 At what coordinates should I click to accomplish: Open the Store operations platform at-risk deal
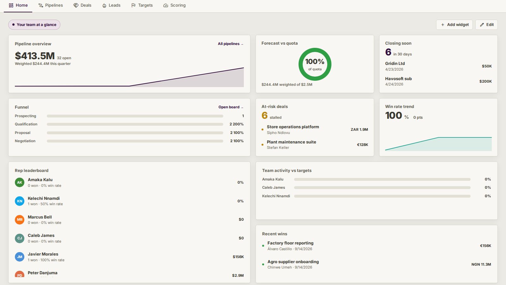pyautogui.click(x=315, y=130)
